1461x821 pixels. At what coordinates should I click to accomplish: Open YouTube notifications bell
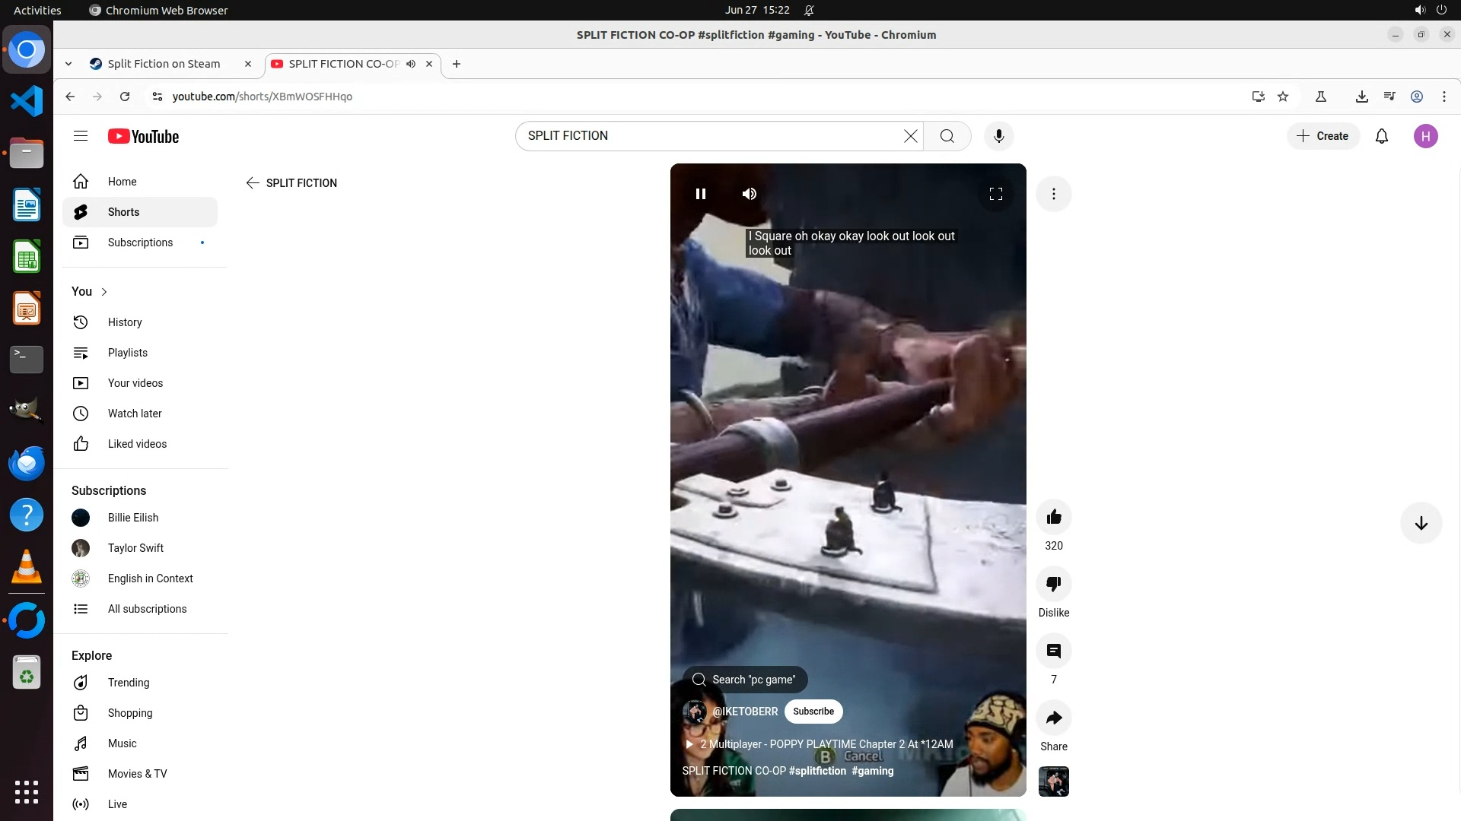(1381, 136)
